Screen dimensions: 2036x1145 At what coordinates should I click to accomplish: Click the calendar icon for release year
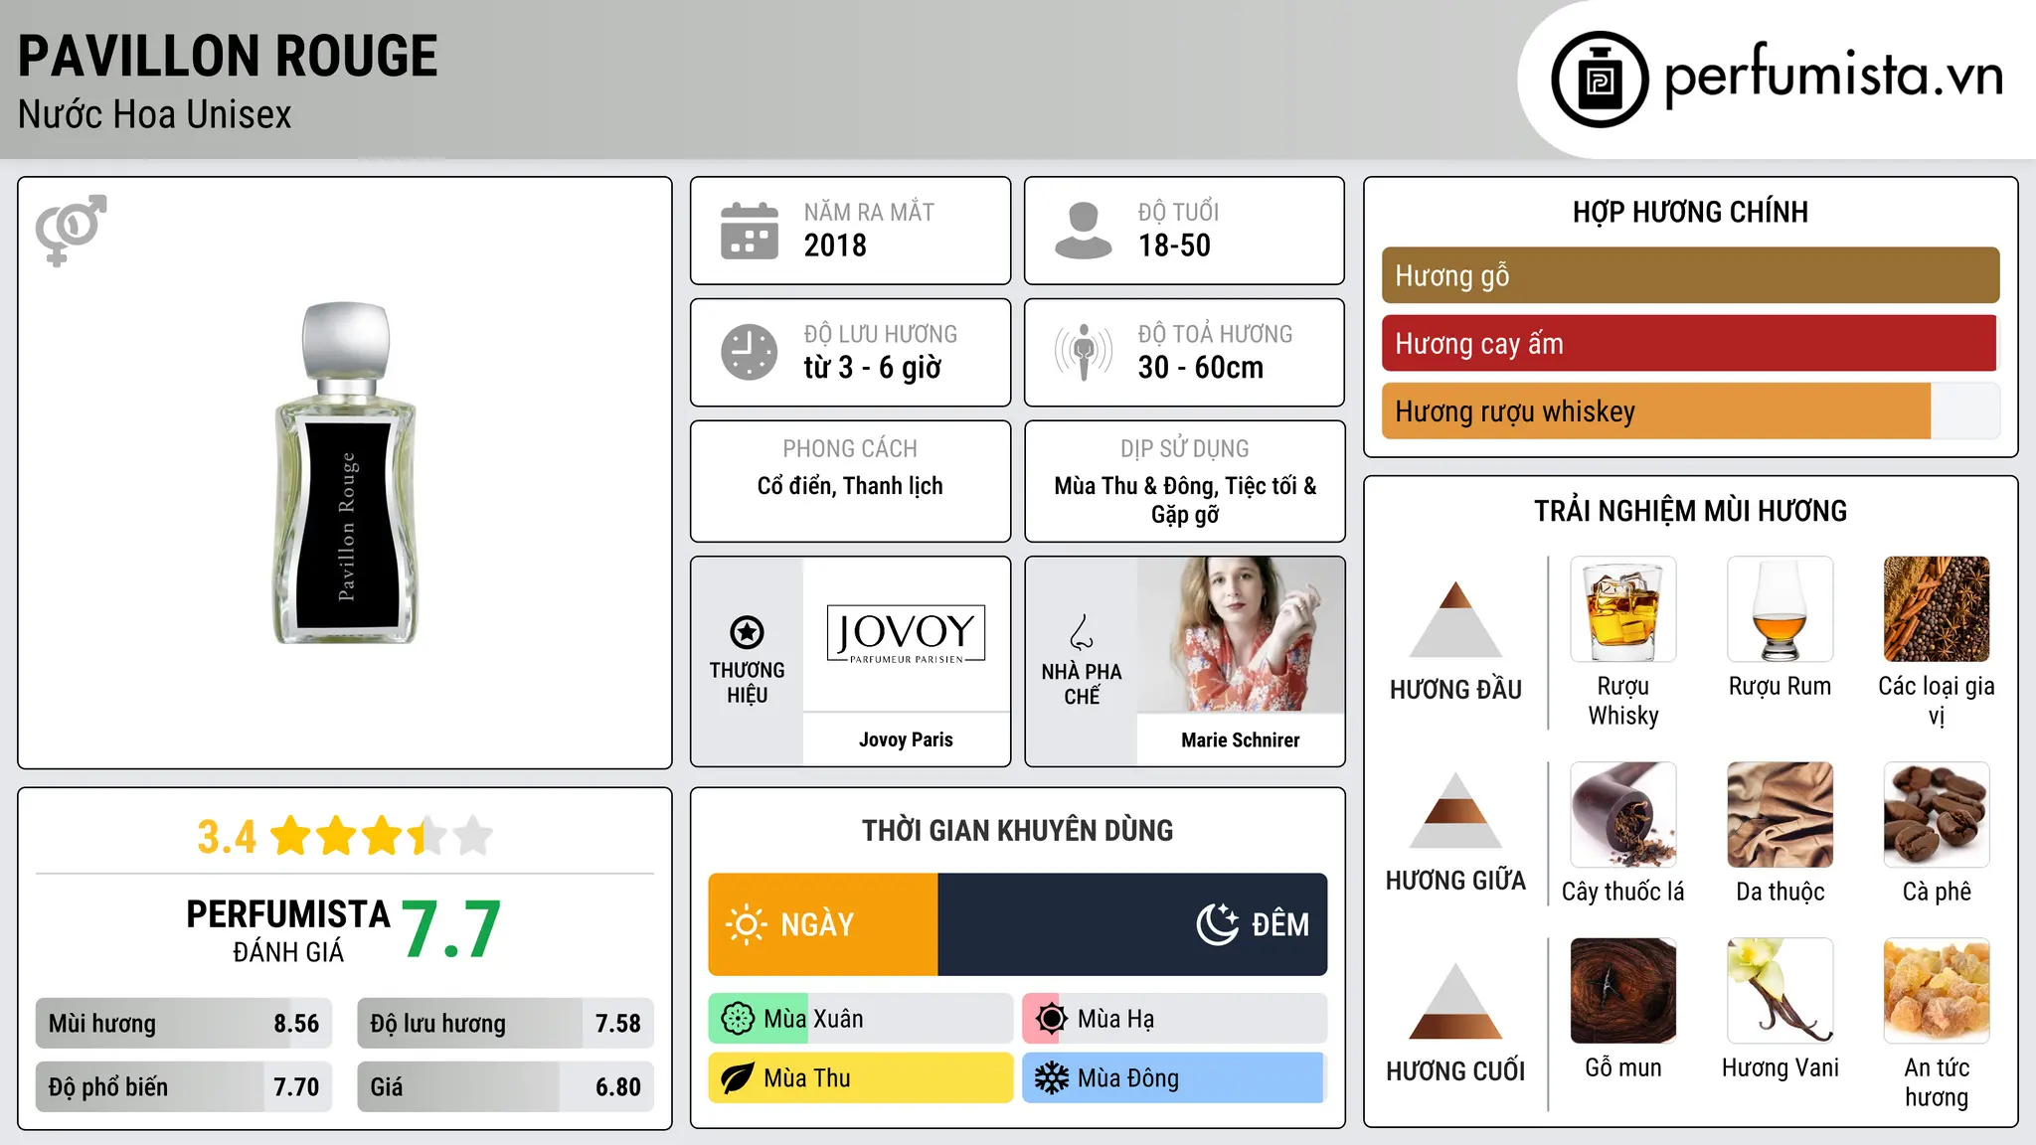tap(750, 231)
